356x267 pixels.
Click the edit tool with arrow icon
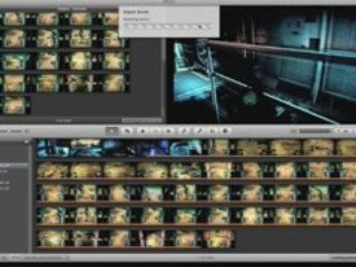[x=127, y=131]
